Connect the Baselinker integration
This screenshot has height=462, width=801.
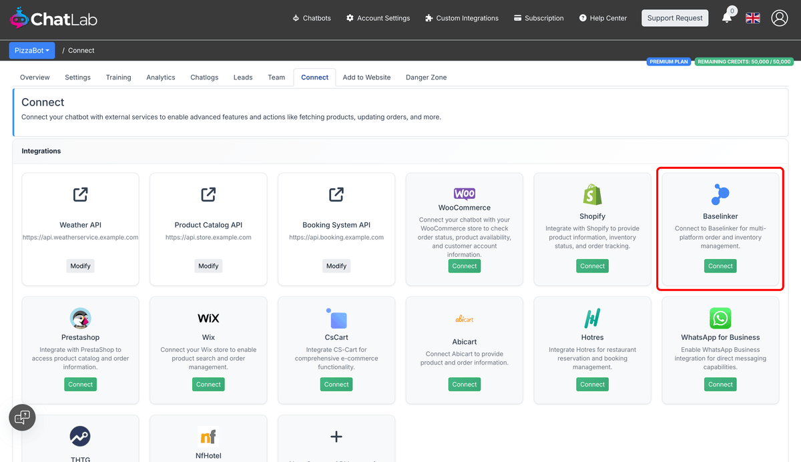(x=720, y=266)
